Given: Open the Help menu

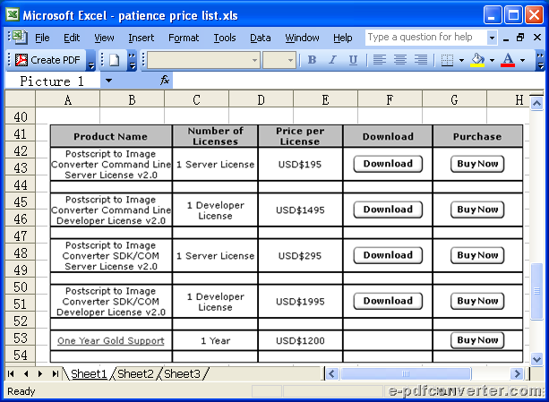Looking at the screenshot, I should click(x=342, y=38).
